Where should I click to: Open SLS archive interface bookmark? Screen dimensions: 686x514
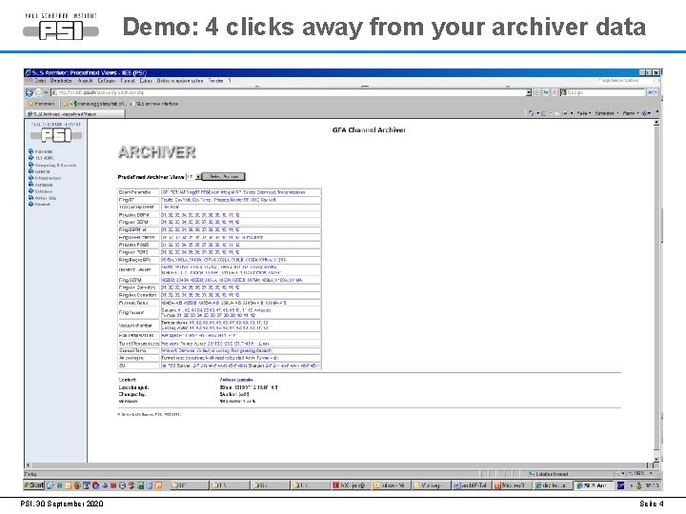154,104
